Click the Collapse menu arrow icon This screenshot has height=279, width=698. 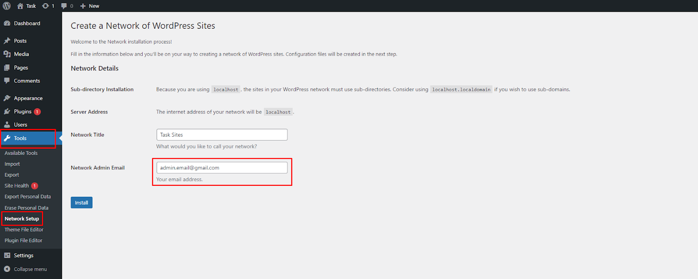coord(7,269)
